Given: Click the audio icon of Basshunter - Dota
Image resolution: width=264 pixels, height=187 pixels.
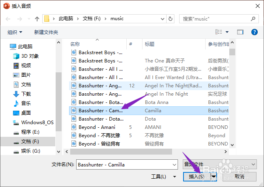Looking at the screenshot, I should click(x=74, y=119).
